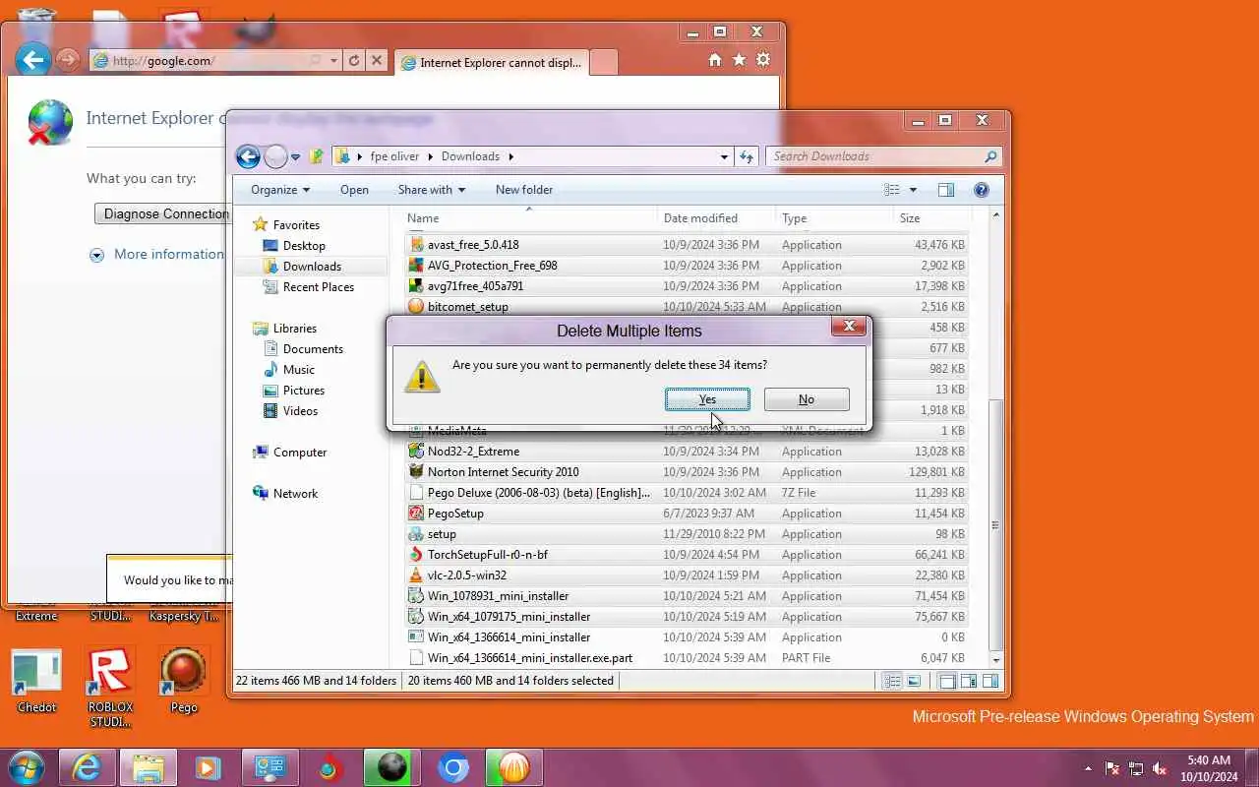Select Network in the navigation pane
Viewport: 1259px width, 787px height.
coord(295,494)
